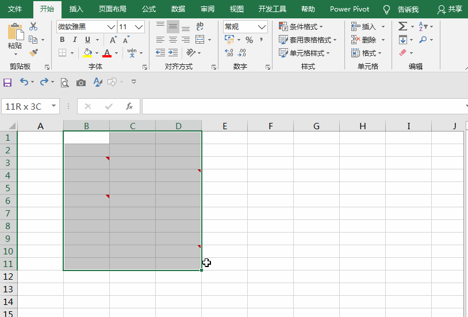This screenshot has height=317, width=468.
Task: Click the text orientation icon
Action: (x=191, y=52)
